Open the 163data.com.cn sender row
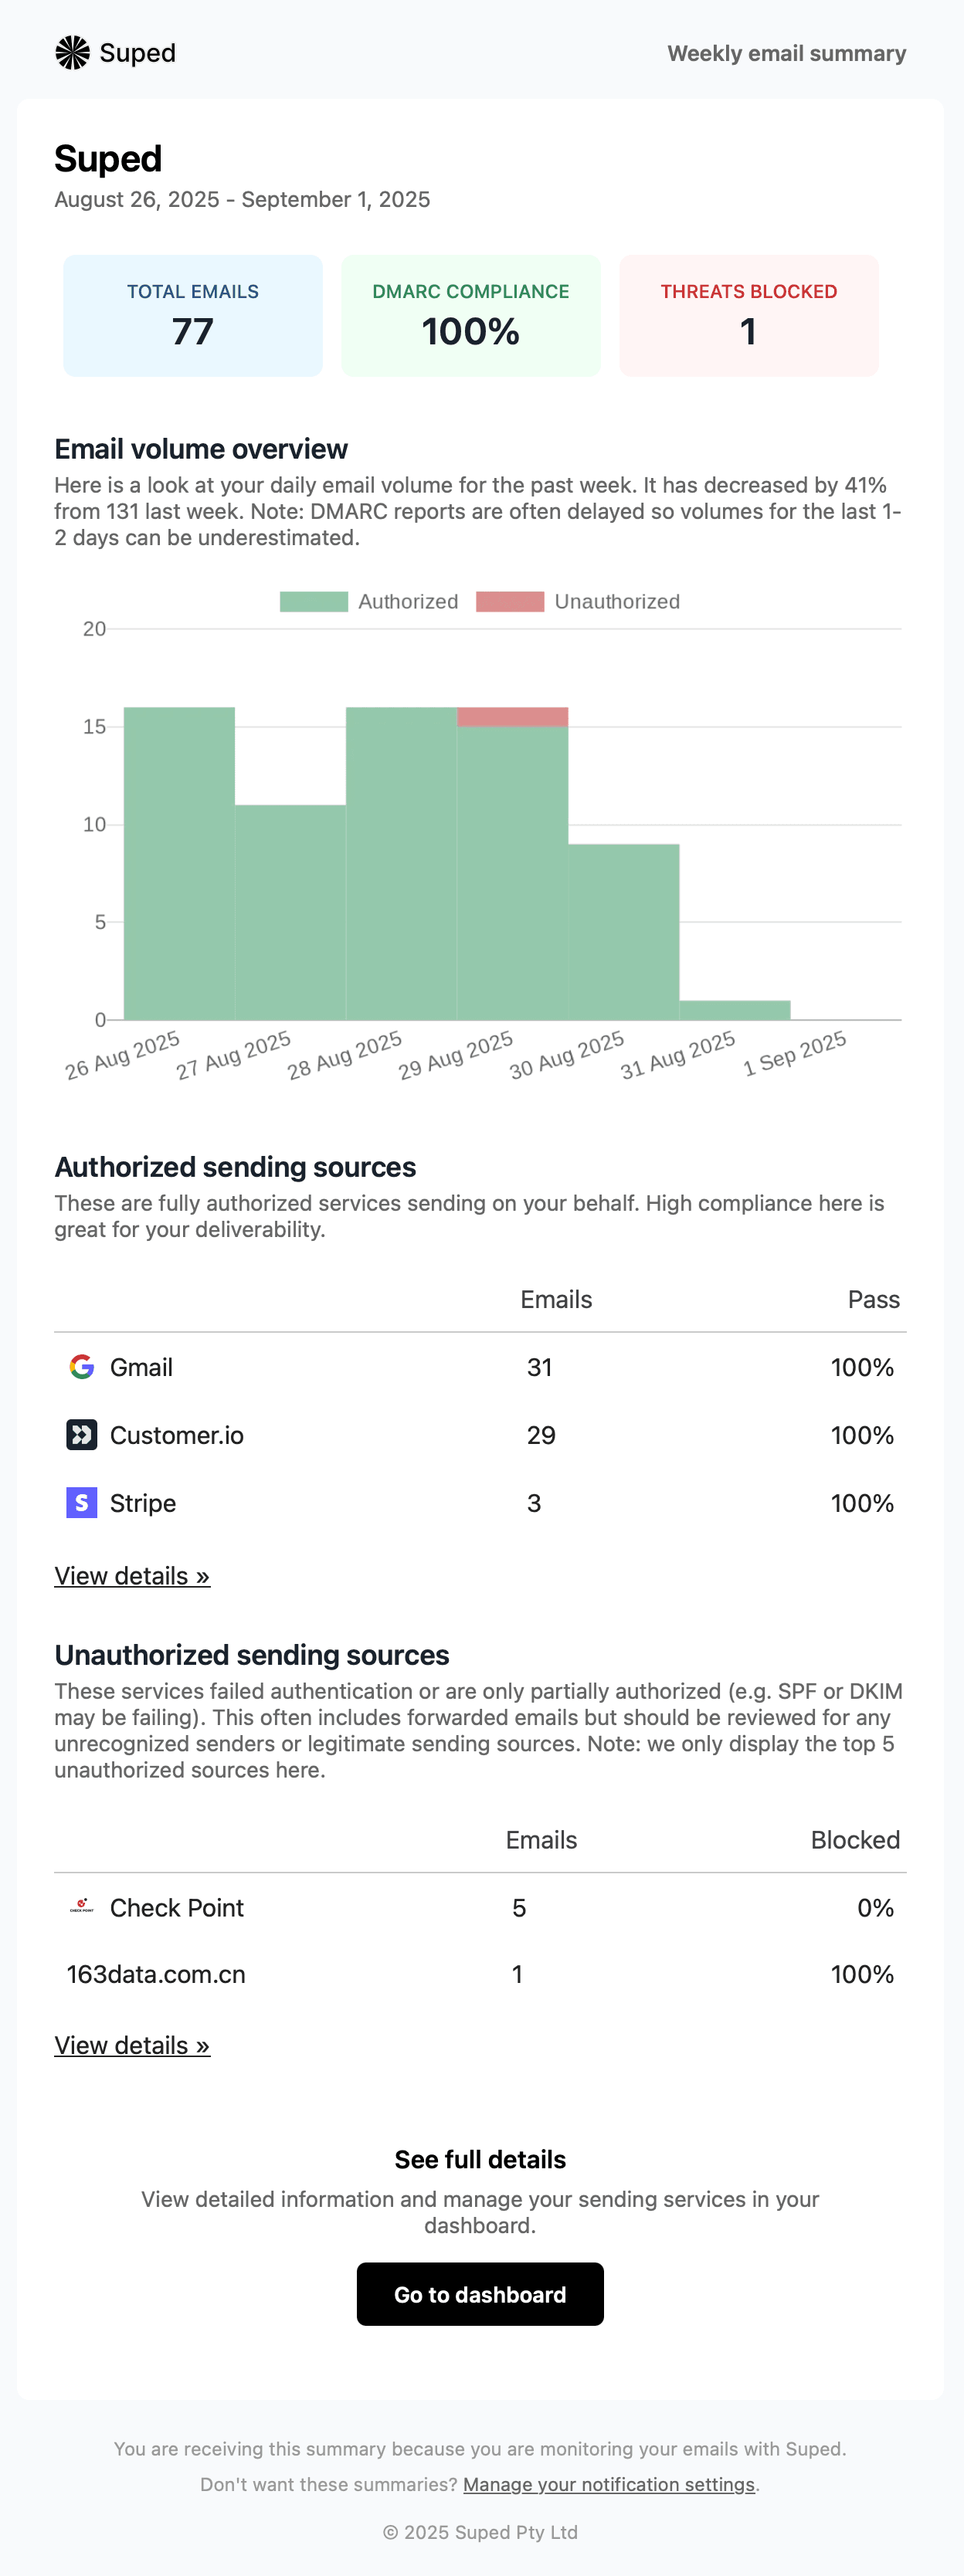Viewport: 964px width, 2576px height. click(156, 1973)
